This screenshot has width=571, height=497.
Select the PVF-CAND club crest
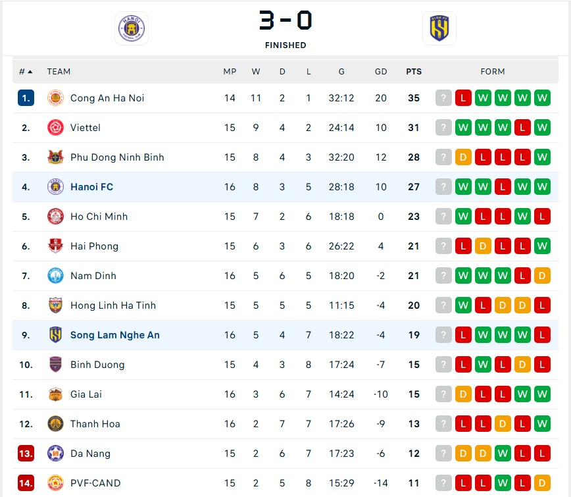(56, 483)
